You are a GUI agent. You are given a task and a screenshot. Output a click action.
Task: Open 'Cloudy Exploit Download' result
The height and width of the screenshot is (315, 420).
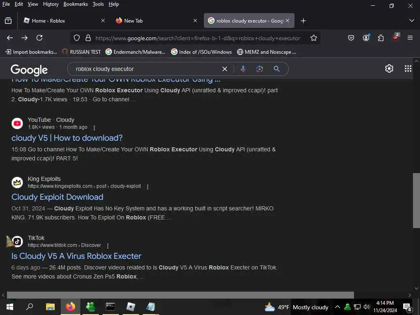tap(57, 197)
